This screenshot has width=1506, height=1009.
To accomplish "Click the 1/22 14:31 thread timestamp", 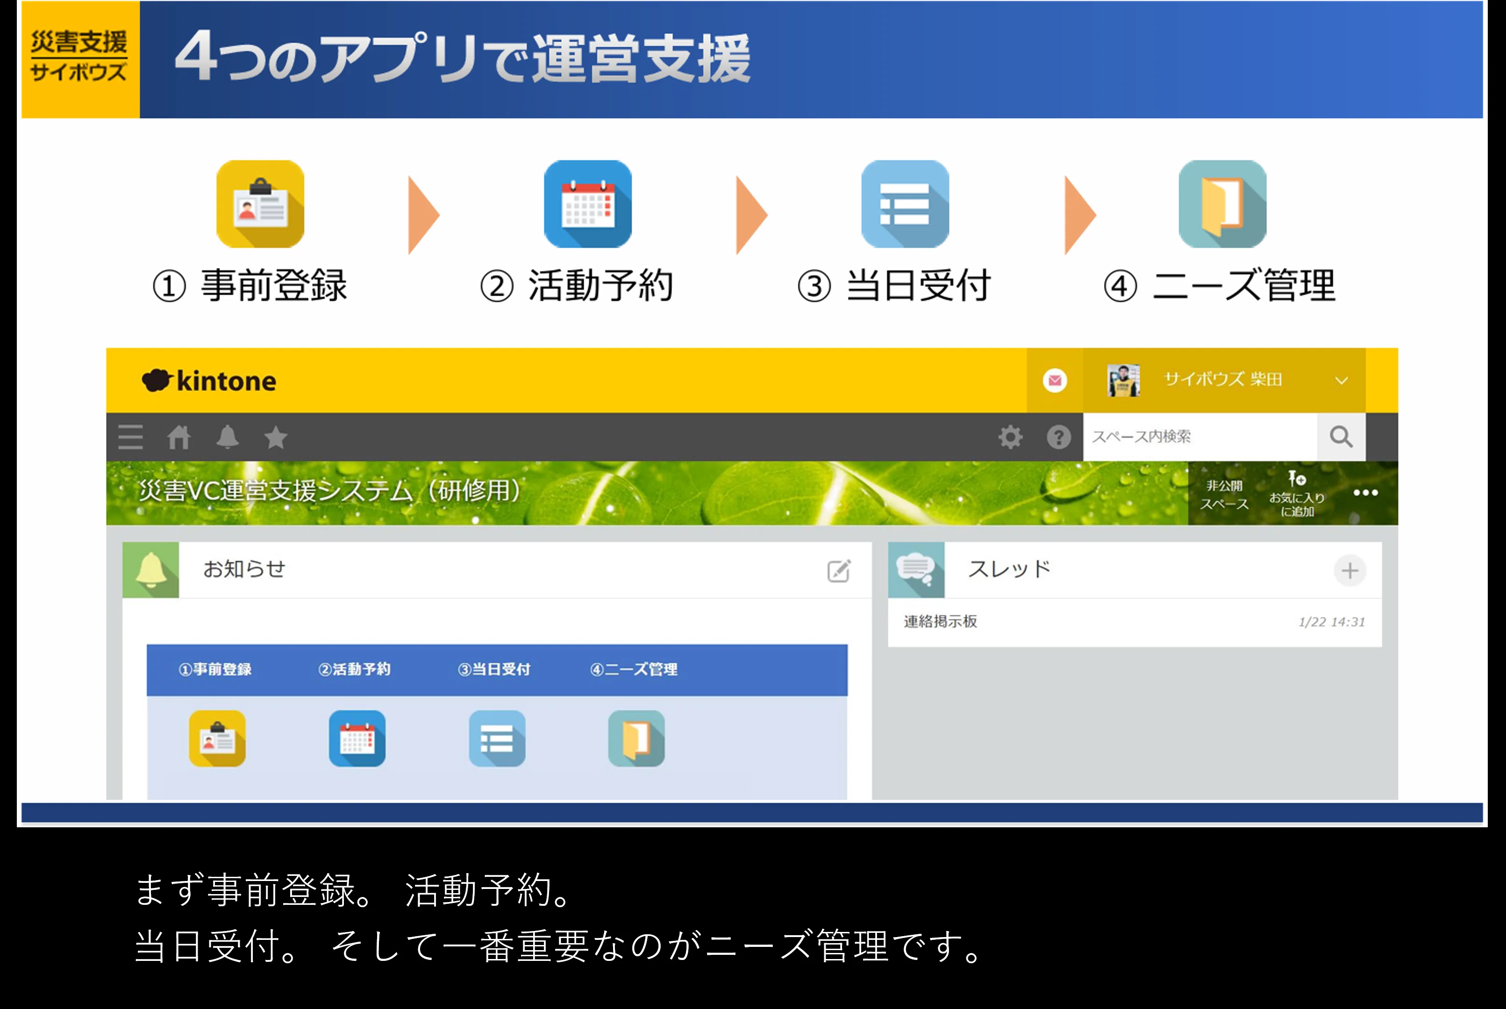I will pyautogui.click(x=1332, y=622).
